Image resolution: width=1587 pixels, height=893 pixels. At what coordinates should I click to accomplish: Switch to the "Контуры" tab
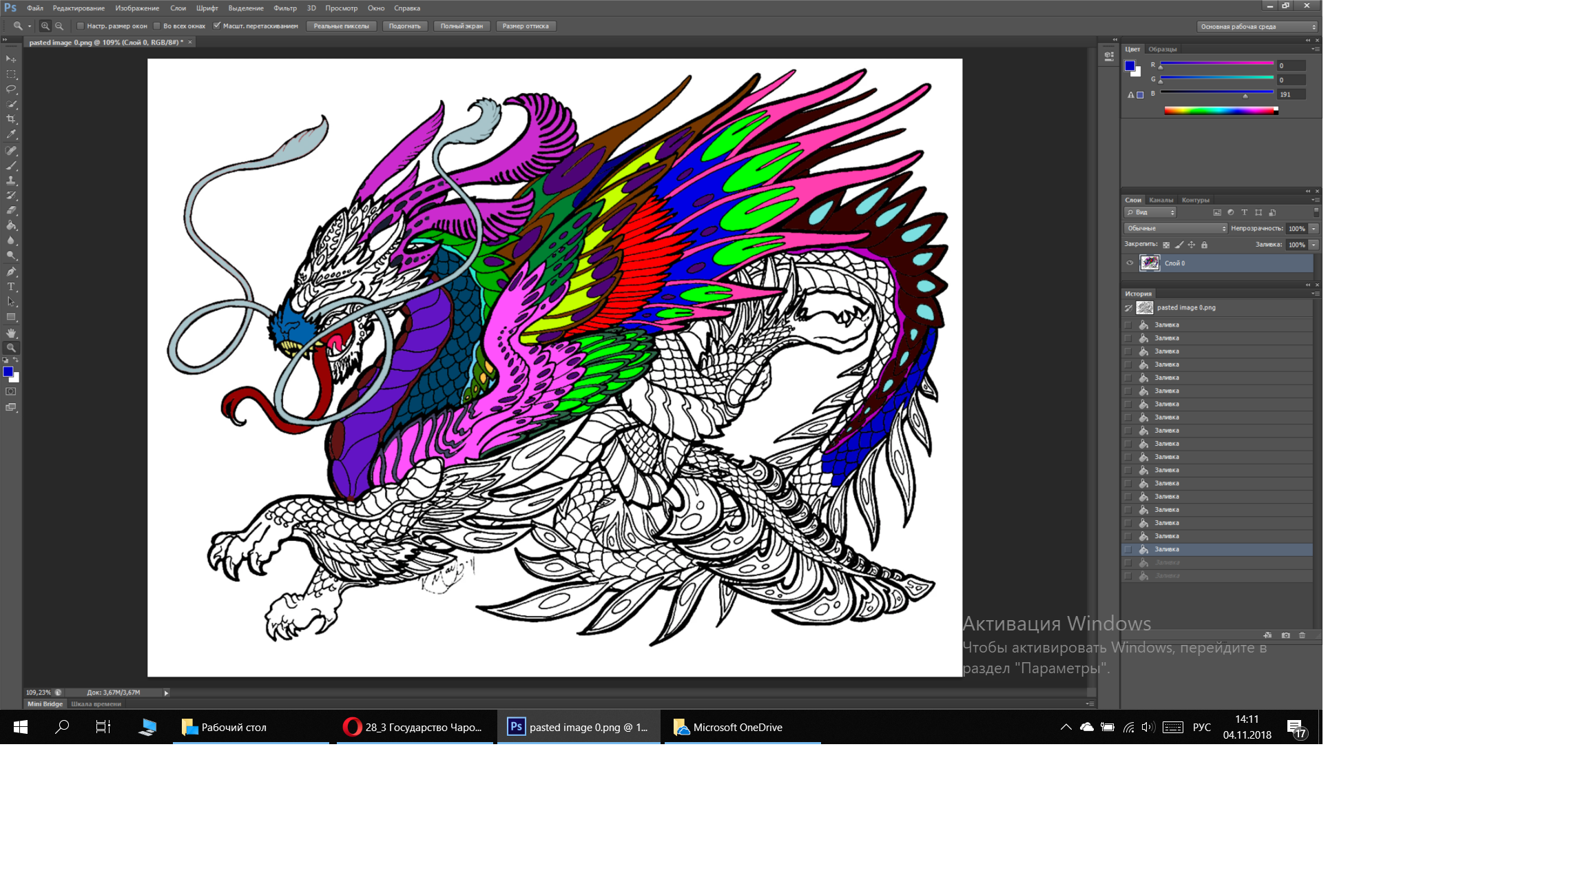pyautogui.click(x=1196, y=201)
